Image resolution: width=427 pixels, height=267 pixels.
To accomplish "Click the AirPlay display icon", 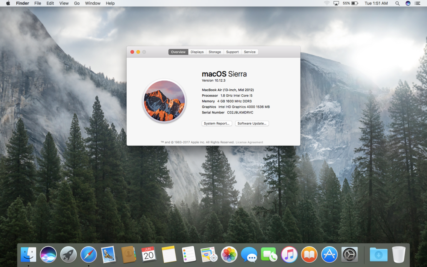I will 337,3.
